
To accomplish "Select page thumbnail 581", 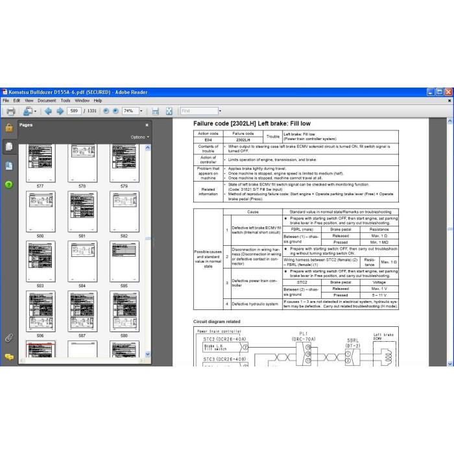I will (82, 211).
